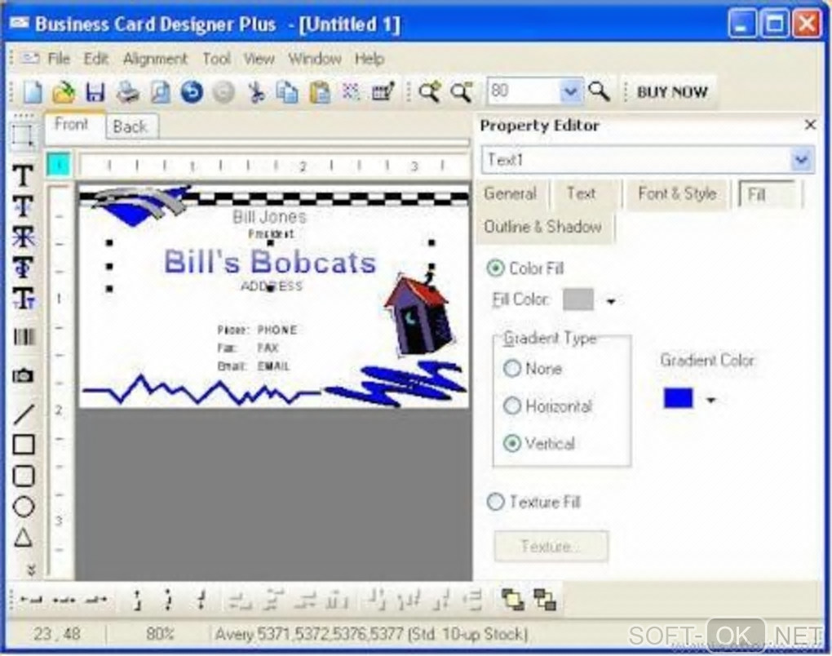Open the Text1 object selector dropdown
832x656 pixels.
pos(801,160)
